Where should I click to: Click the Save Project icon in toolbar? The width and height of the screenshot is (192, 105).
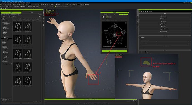pos(5,4)
